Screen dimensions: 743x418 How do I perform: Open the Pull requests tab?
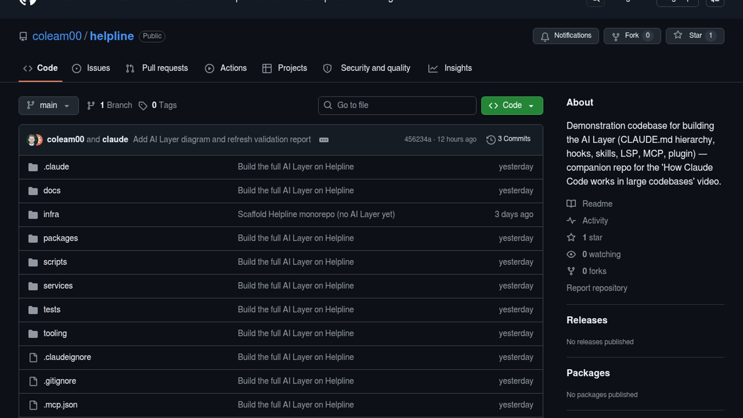pos(157,68)
